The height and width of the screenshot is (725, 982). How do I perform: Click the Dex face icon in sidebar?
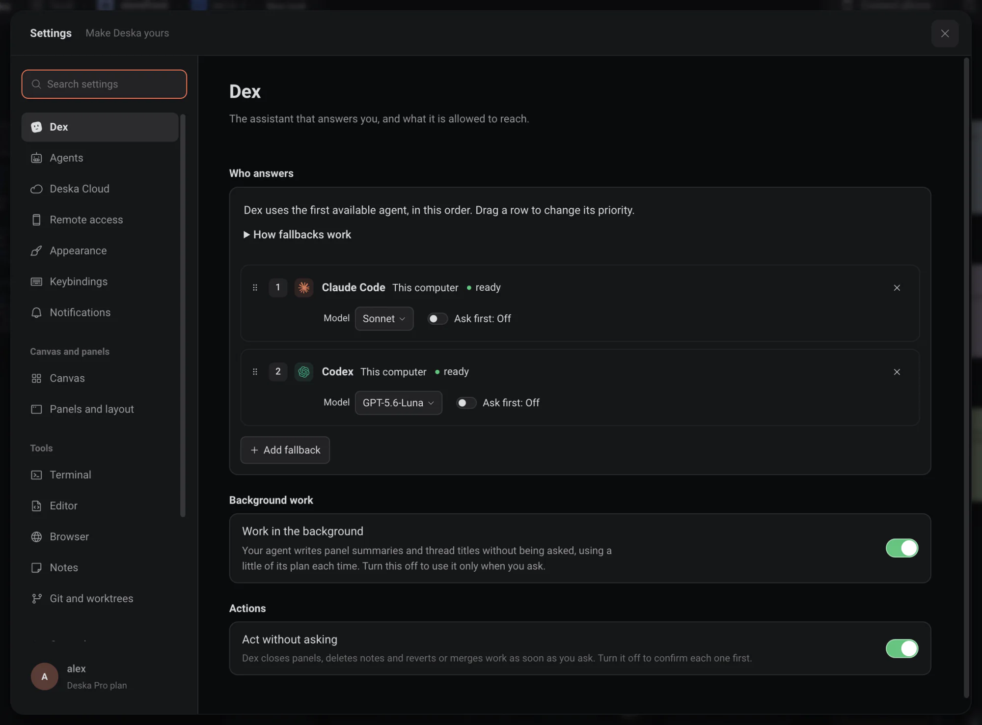point(36,127)
